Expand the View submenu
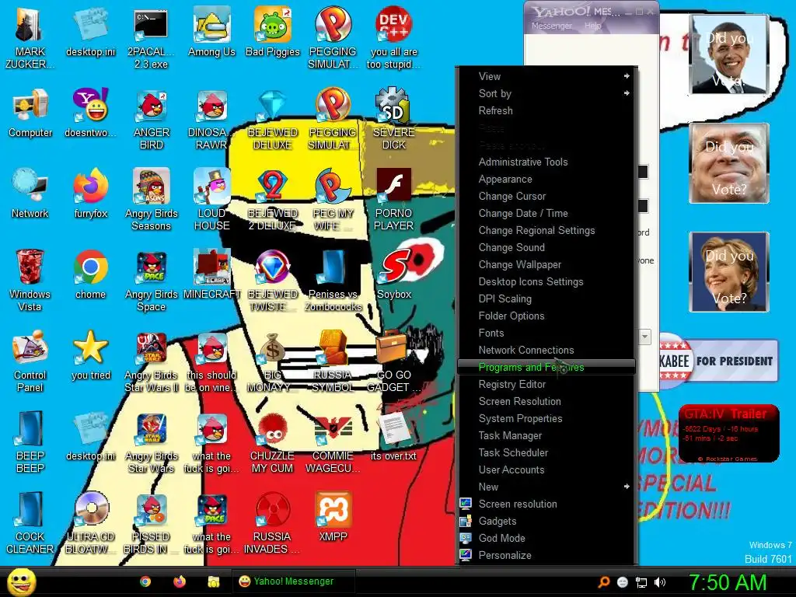 [546, 76]
